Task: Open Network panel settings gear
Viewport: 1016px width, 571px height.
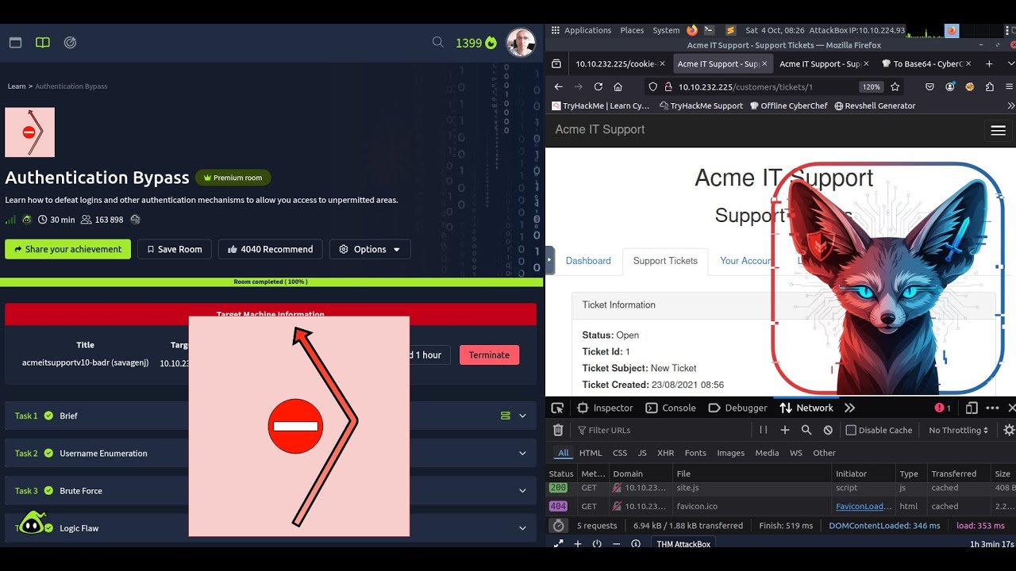Action: [1009, 430]
